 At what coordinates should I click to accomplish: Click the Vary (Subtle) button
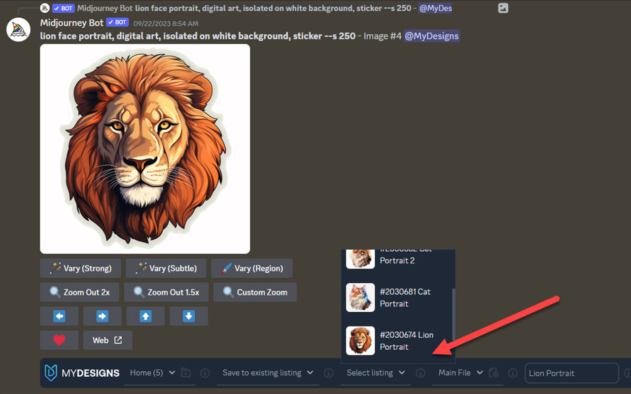[166, 268]
